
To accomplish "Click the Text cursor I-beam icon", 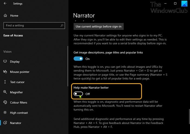I will (x=5, y=82).
